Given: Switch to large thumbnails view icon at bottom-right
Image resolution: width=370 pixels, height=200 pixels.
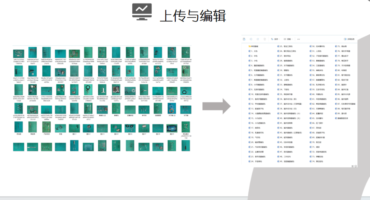Looking at the screenshot, I should (x=356, y=166).
